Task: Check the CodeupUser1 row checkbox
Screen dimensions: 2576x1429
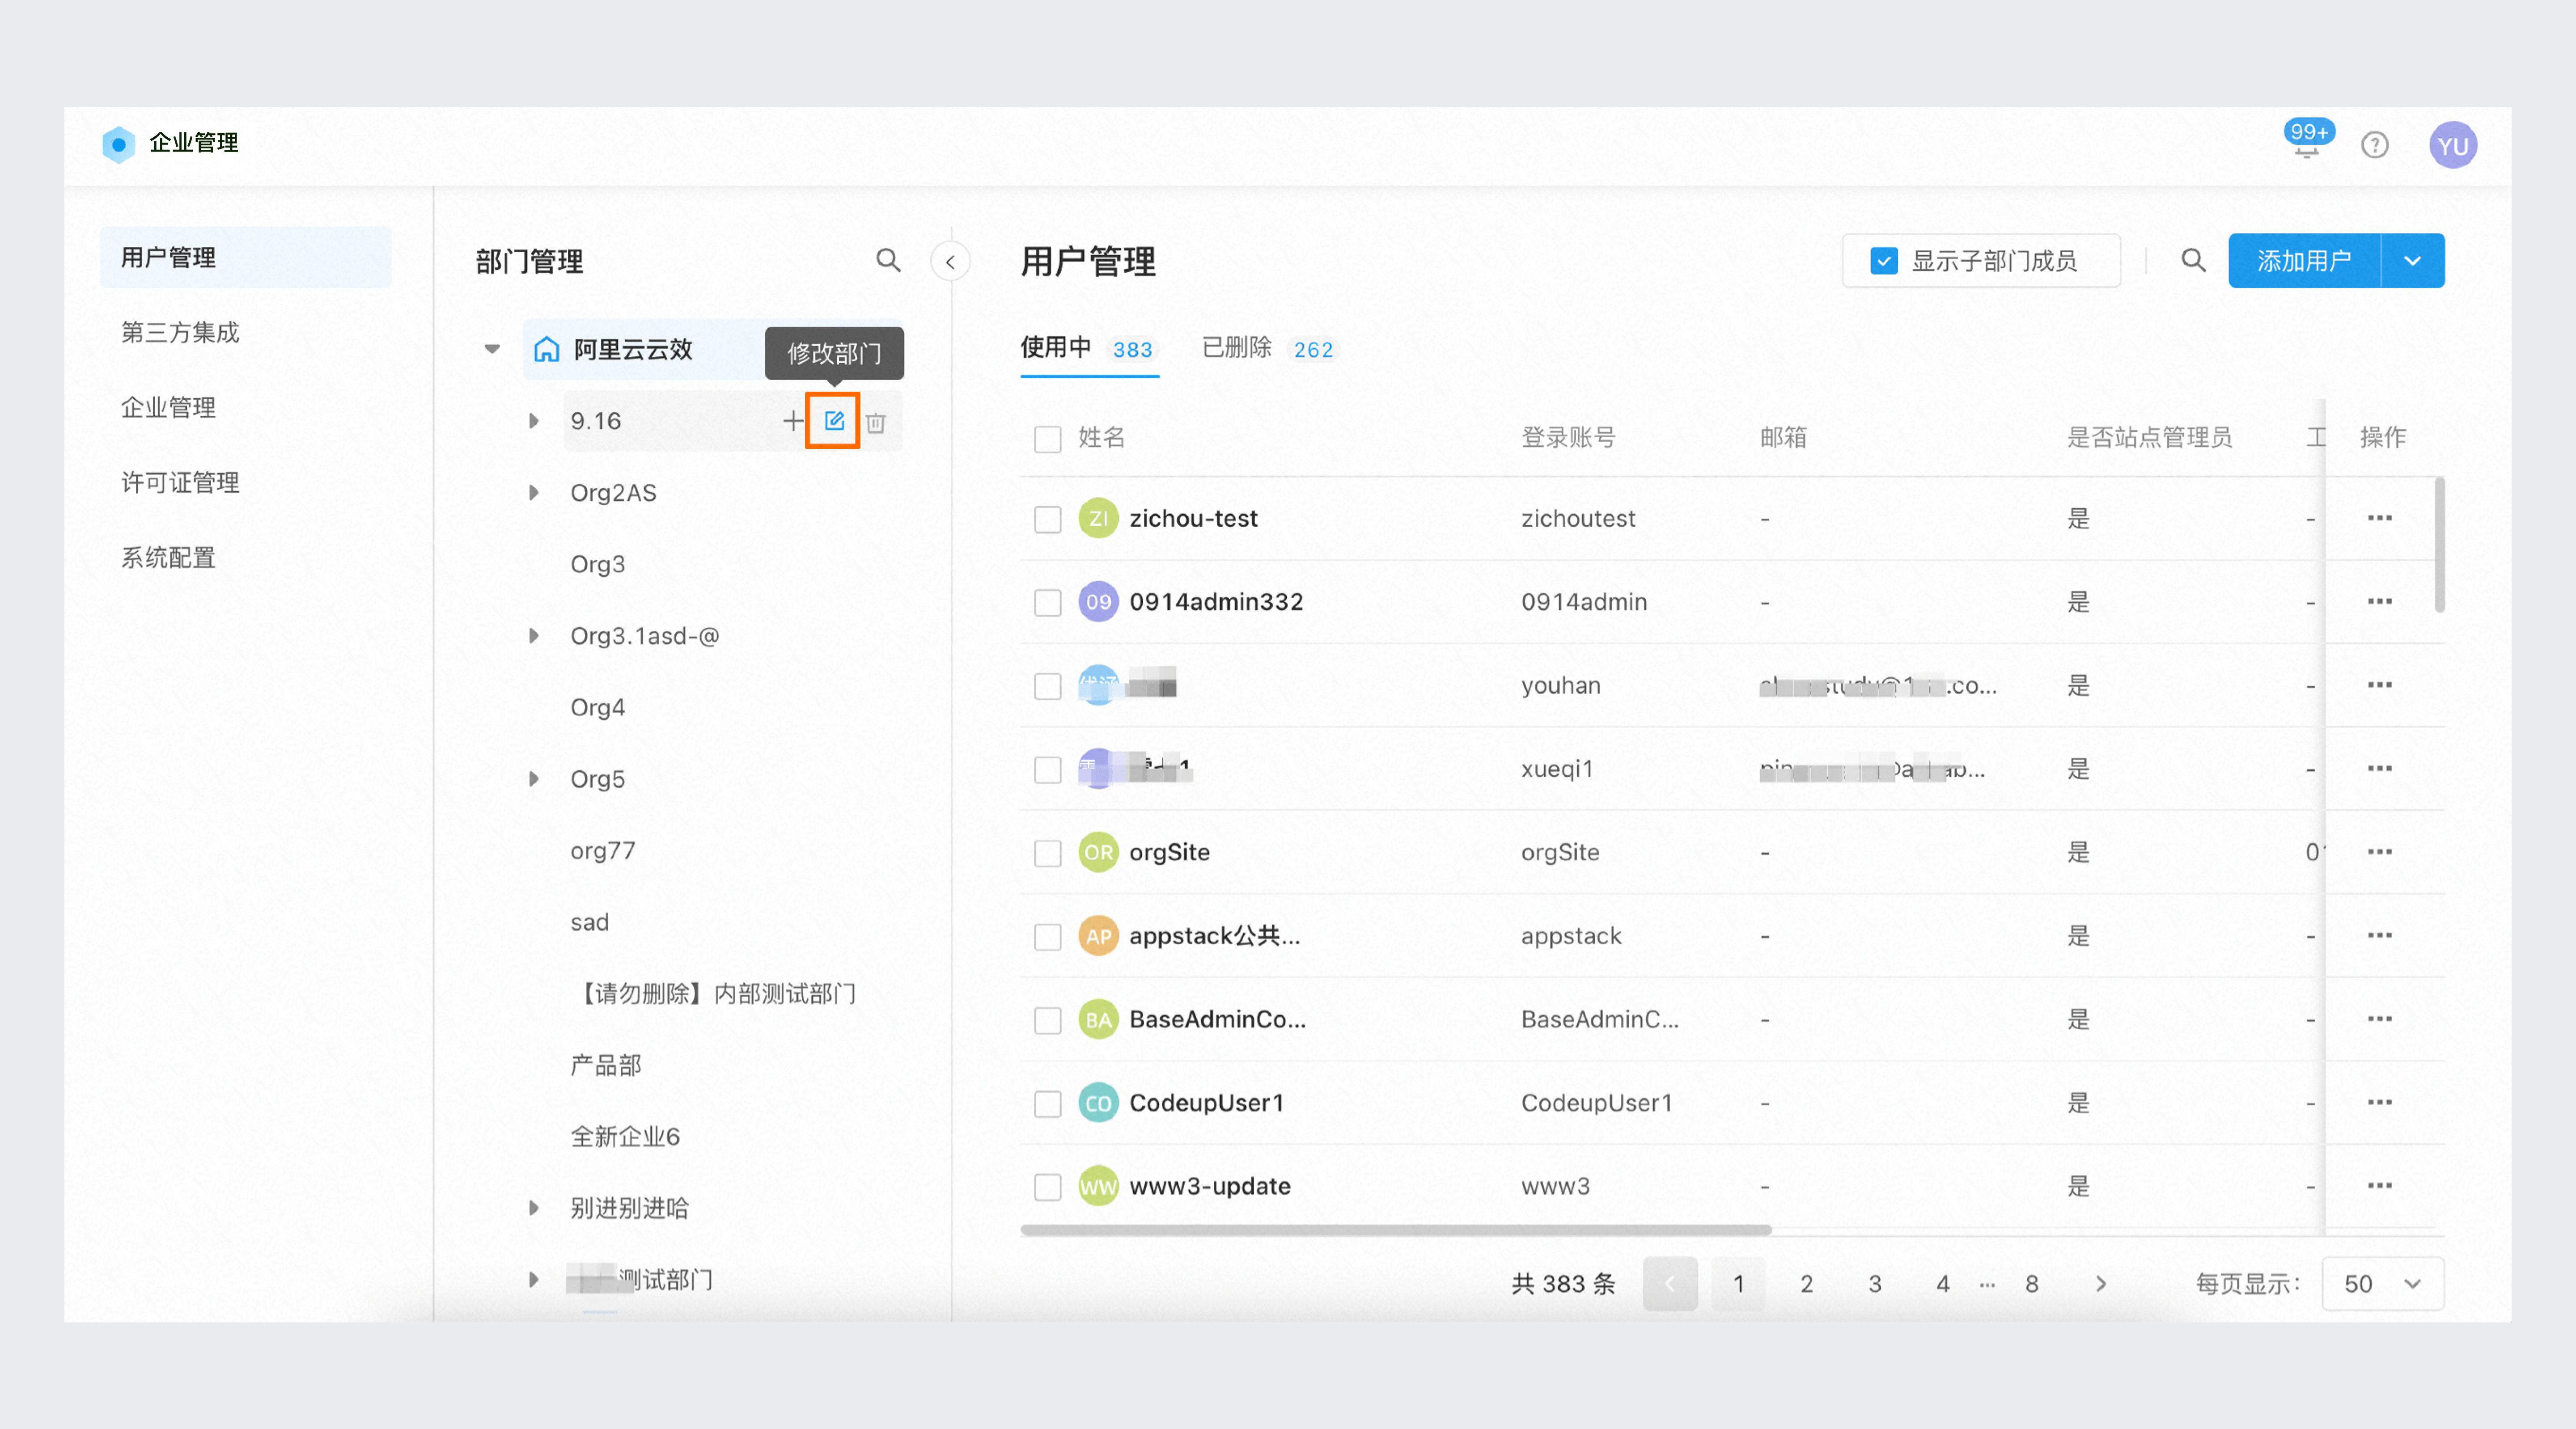Action: (x=1046, y=1104)
